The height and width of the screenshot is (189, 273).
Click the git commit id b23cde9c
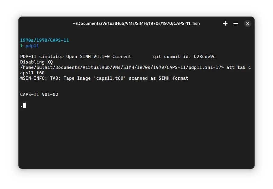(x=205, y=57)
